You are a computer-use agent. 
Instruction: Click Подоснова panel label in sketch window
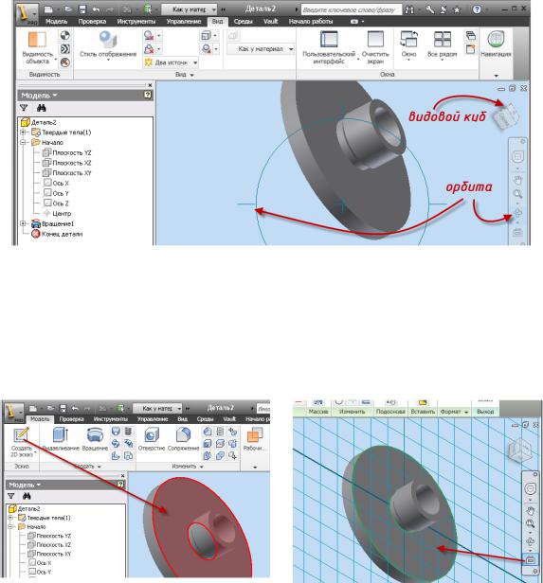pyautogui.click(x=390, y=412)
